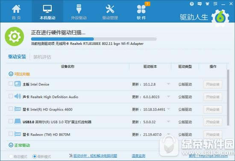The image size is (235, 161).
Task: Collapse the 可以升级 section
Action: point(11,74)
